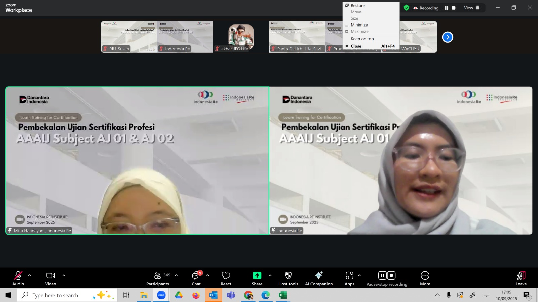Expand video options arrow
Viewport: 538px width, 302px height.
coord(64,275)
